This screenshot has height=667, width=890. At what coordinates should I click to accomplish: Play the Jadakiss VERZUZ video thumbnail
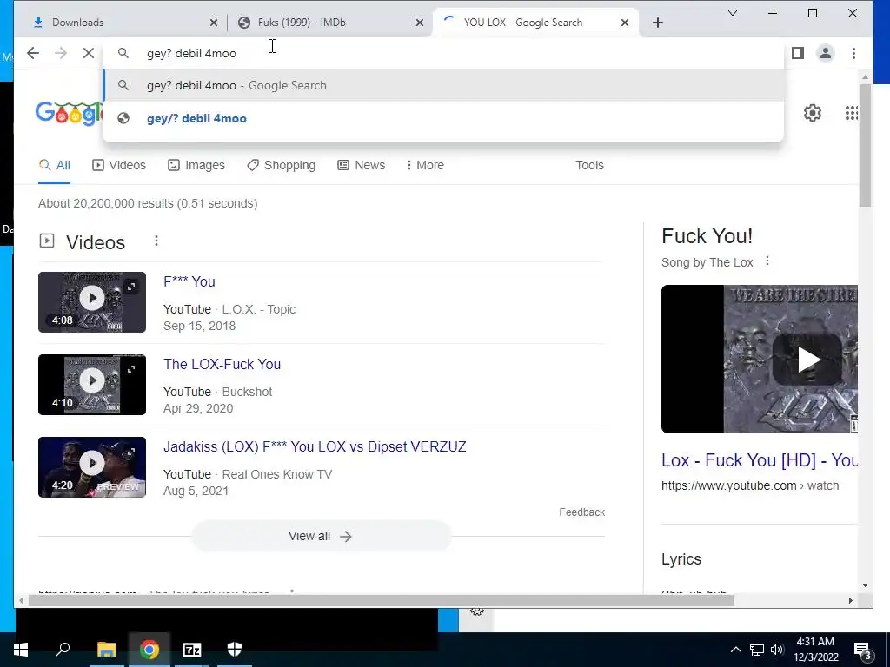point(92,467)
